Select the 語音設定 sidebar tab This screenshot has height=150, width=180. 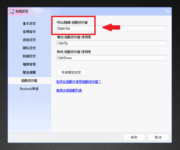[x=29, y=40]
